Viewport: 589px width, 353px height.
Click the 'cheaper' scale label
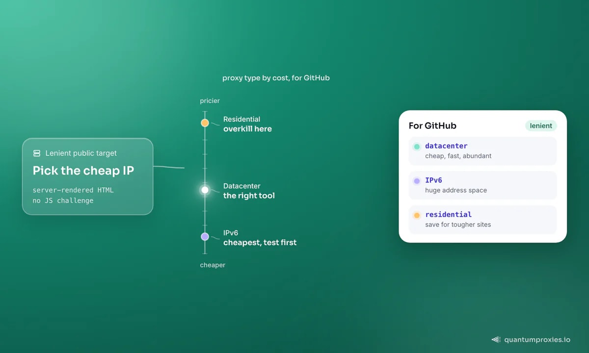coord(213,265)
